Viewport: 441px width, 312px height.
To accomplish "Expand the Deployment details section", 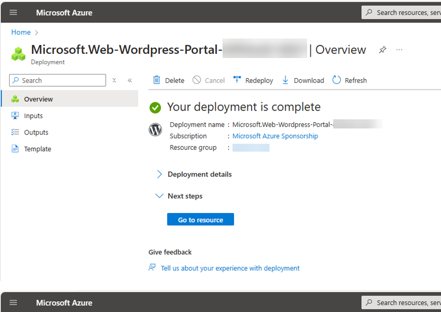I will (x=194, y=174).
